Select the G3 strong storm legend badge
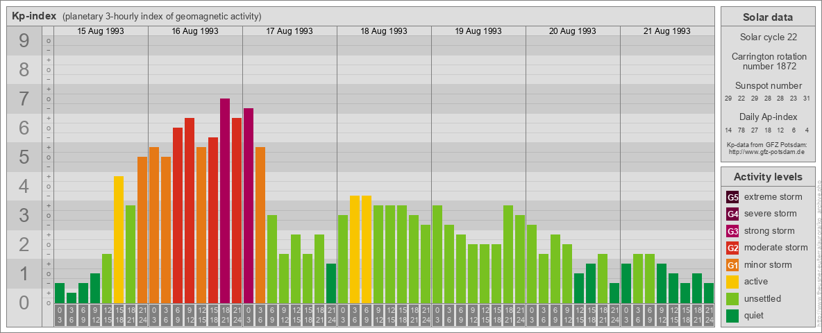 [732, 231]
